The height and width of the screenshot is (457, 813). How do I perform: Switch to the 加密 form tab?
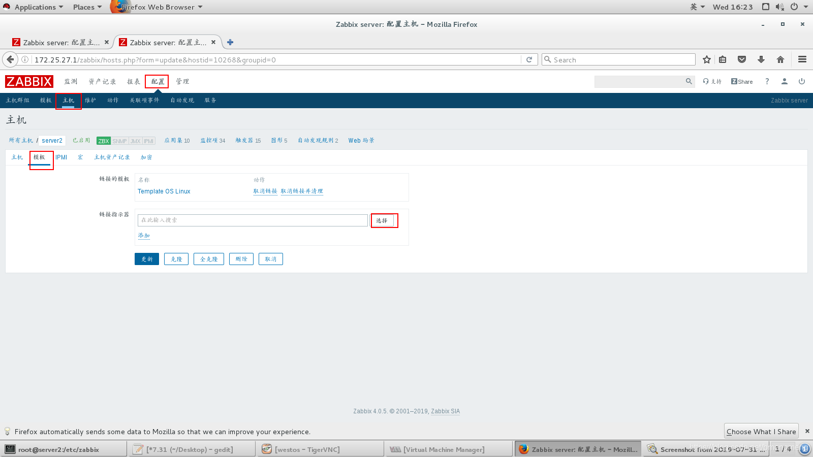[x=146, y=157]
